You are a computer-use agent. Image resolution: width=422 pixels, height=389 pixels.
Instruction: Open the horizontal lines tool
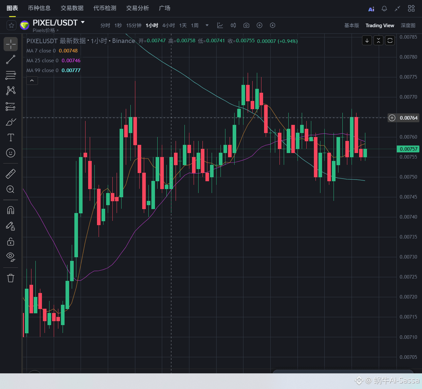[x=10, y=75]
